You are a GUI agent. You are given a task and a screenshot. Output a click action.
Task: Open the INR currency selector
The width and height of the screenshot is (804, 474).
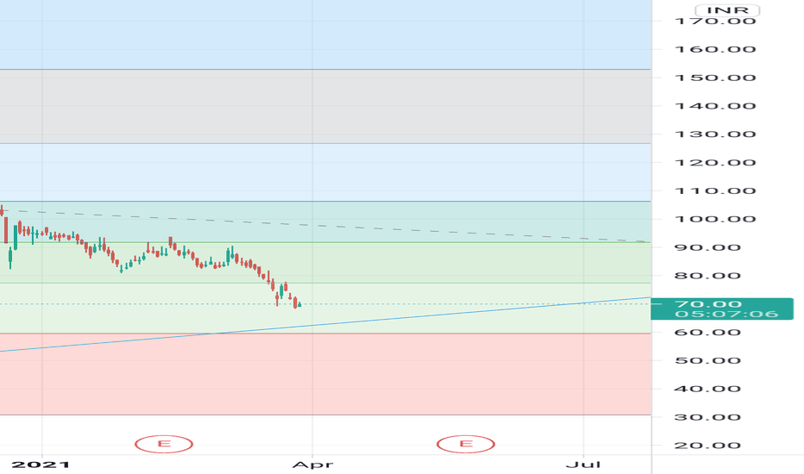727,10
